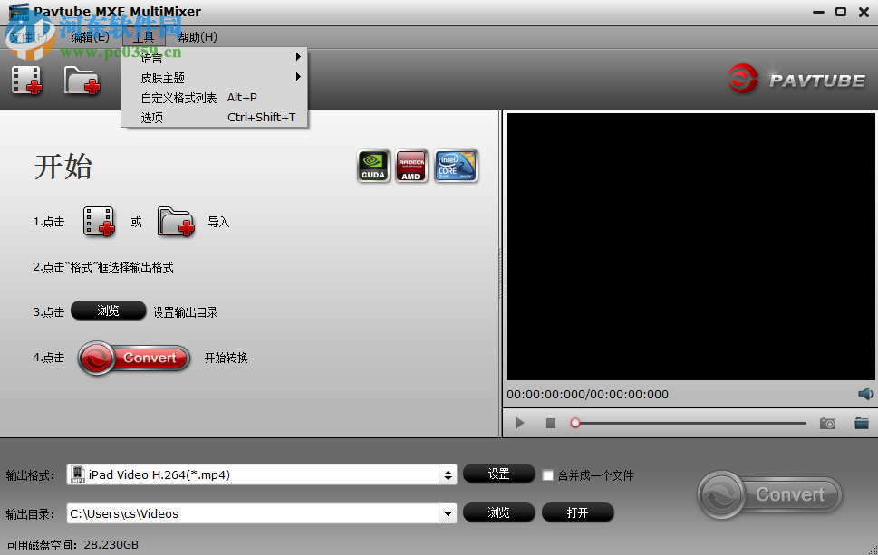Take a snapshot using the camera icon

pyautogui.click(x=827, y=423)
